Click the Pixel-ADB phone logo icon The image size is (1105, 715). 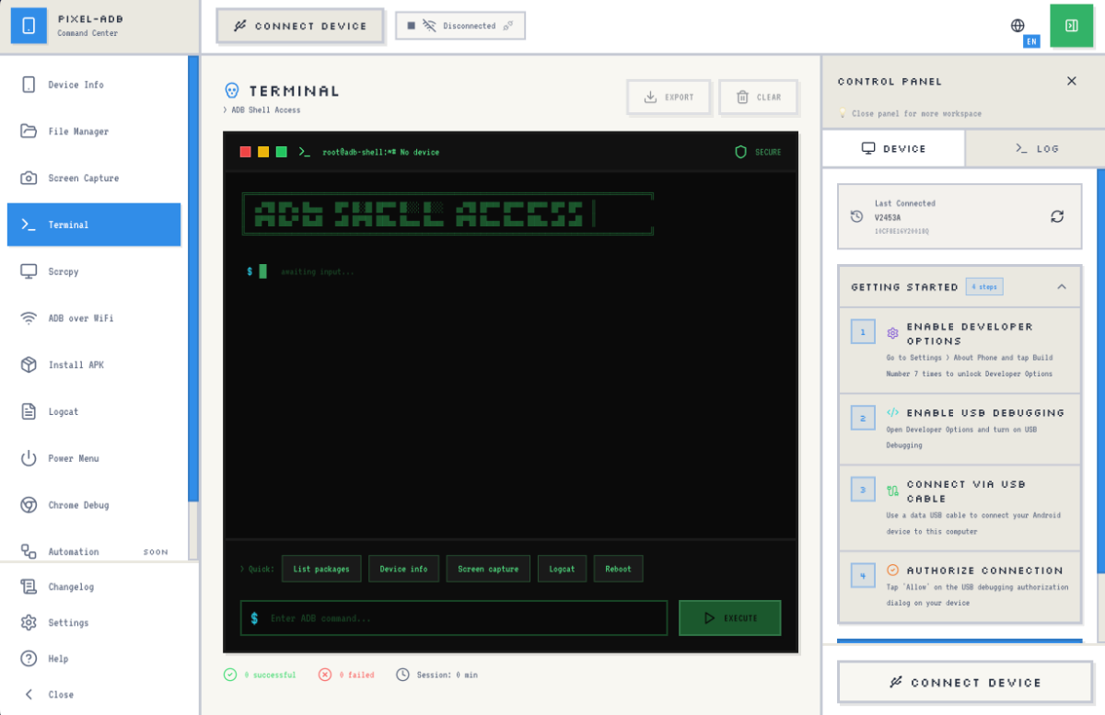point(29,27)
